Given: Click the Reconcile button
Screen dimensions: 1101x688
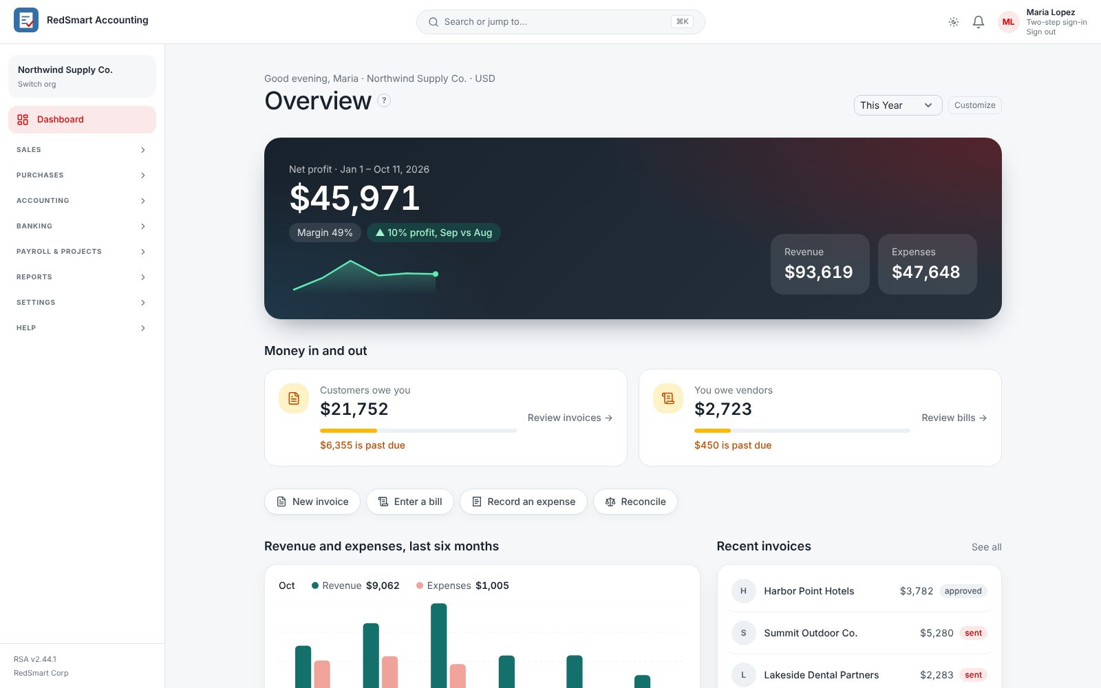Looking at the screenshot, I should (x=636, y=502).
